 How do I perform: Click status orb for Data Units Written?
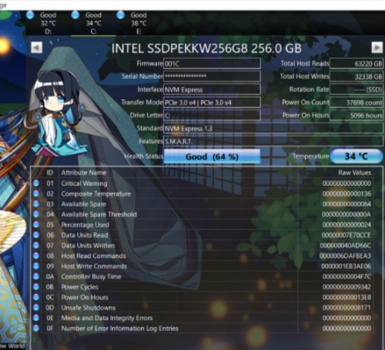(36, 245)
